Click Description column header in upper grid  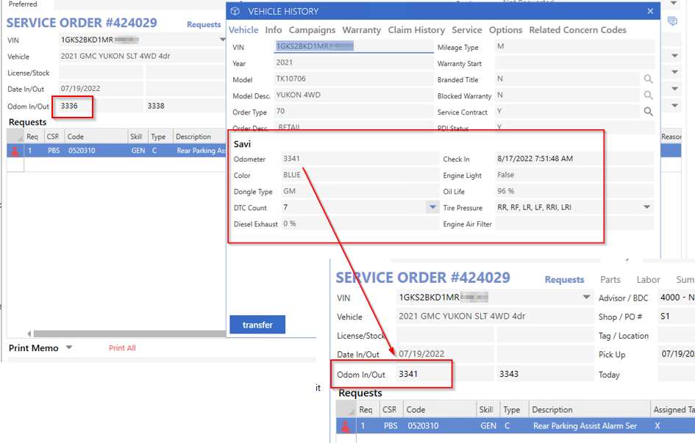[199, 137]
